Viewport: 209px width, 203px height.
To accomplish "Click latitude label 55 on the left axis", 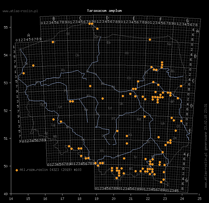I will coord(6,27).
